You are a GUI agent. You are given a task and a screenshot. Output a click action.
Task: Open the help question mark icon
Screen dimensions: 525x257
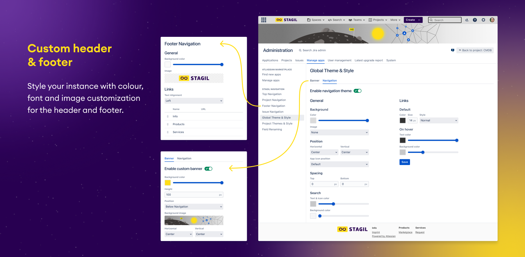[x=475, y=20]
